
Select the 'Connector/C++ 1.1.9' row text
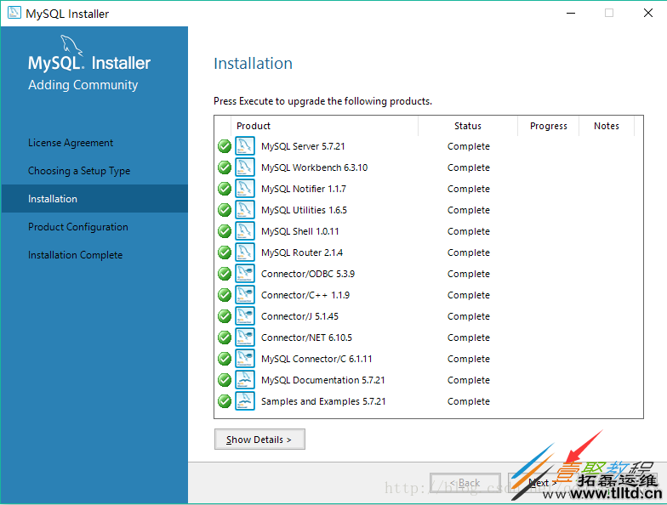[305, 295]
